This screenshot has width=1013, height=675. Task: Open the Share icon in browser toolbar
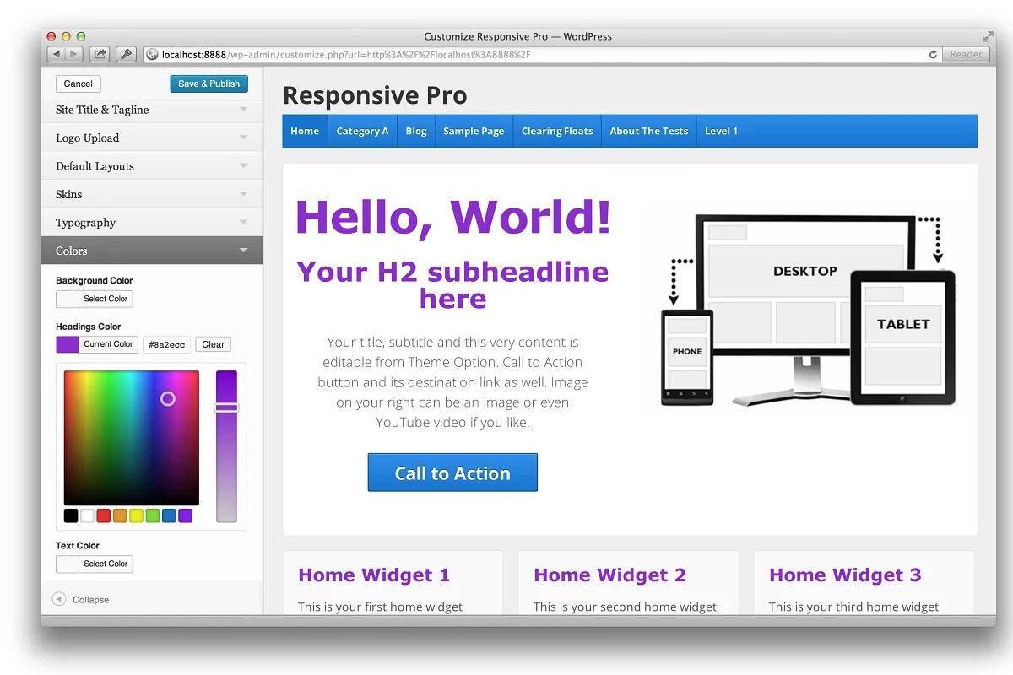pyautogui.click(x=100, y=55)
